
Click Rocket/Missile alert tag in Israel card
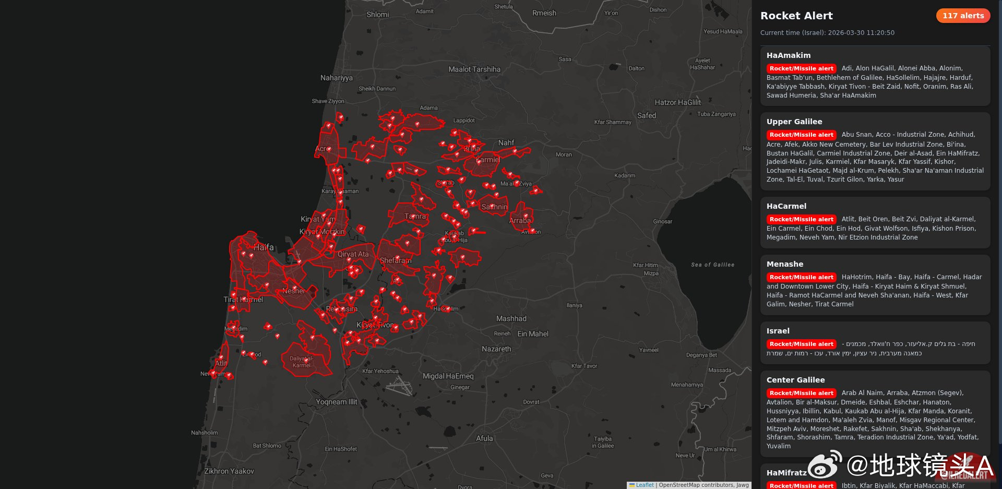(801, 344)
